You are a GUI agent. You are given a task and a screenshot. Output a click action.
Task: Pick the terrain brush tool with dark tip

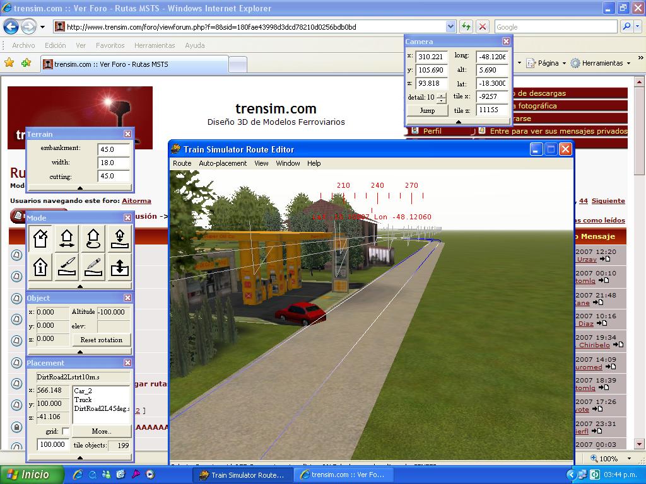[x=67, y=267]
